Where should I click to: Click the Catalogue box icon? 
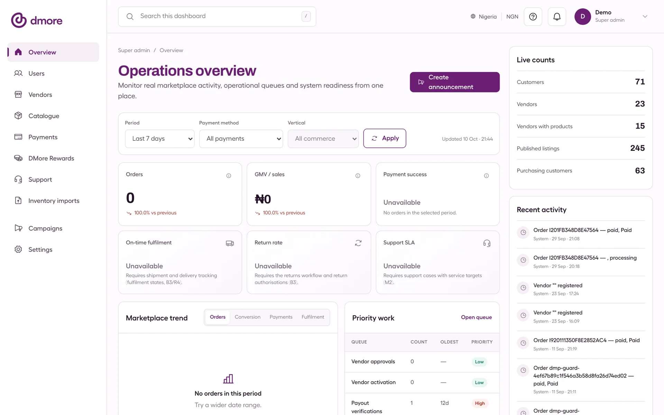(x=18, y=116)
